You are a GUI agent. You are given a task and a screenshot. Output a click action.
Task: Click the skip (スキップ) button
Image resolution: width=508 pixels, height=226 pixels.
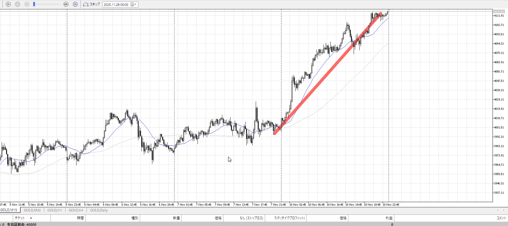(x=91, y=4)
